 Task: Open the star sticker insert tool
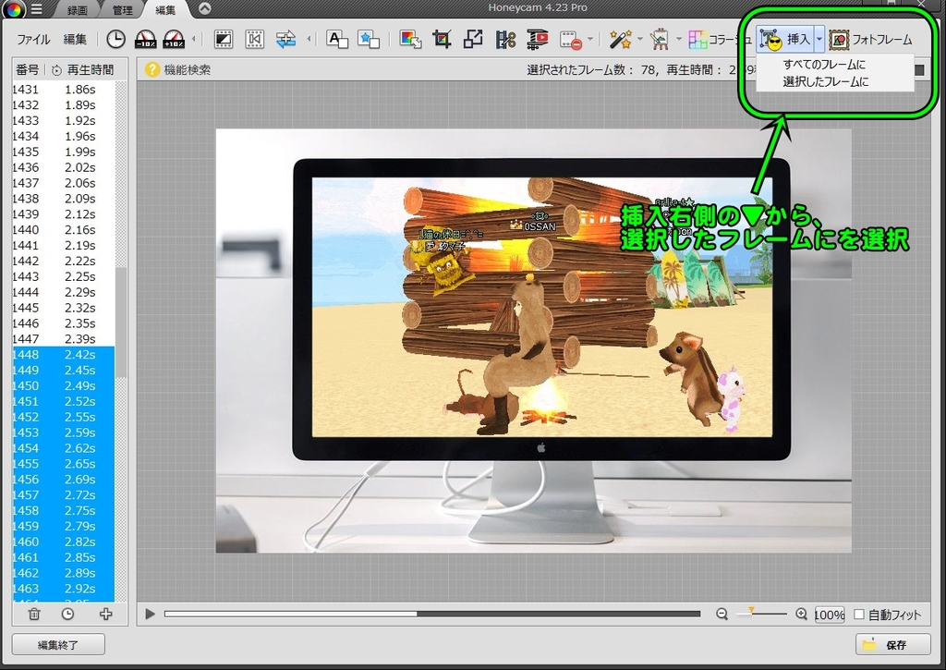[x=368, y=40]
